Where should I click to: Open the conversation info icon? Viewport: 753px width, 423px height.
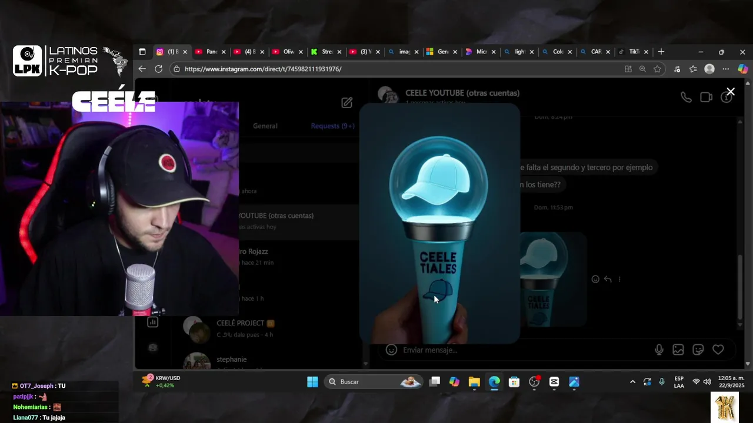click(x=726, y=98)
